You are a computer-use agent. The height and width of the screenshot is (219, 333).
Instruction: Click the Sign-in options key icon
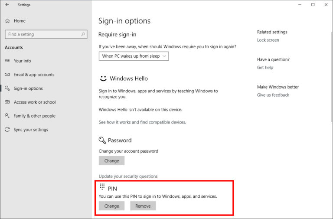tap(7, 88)
